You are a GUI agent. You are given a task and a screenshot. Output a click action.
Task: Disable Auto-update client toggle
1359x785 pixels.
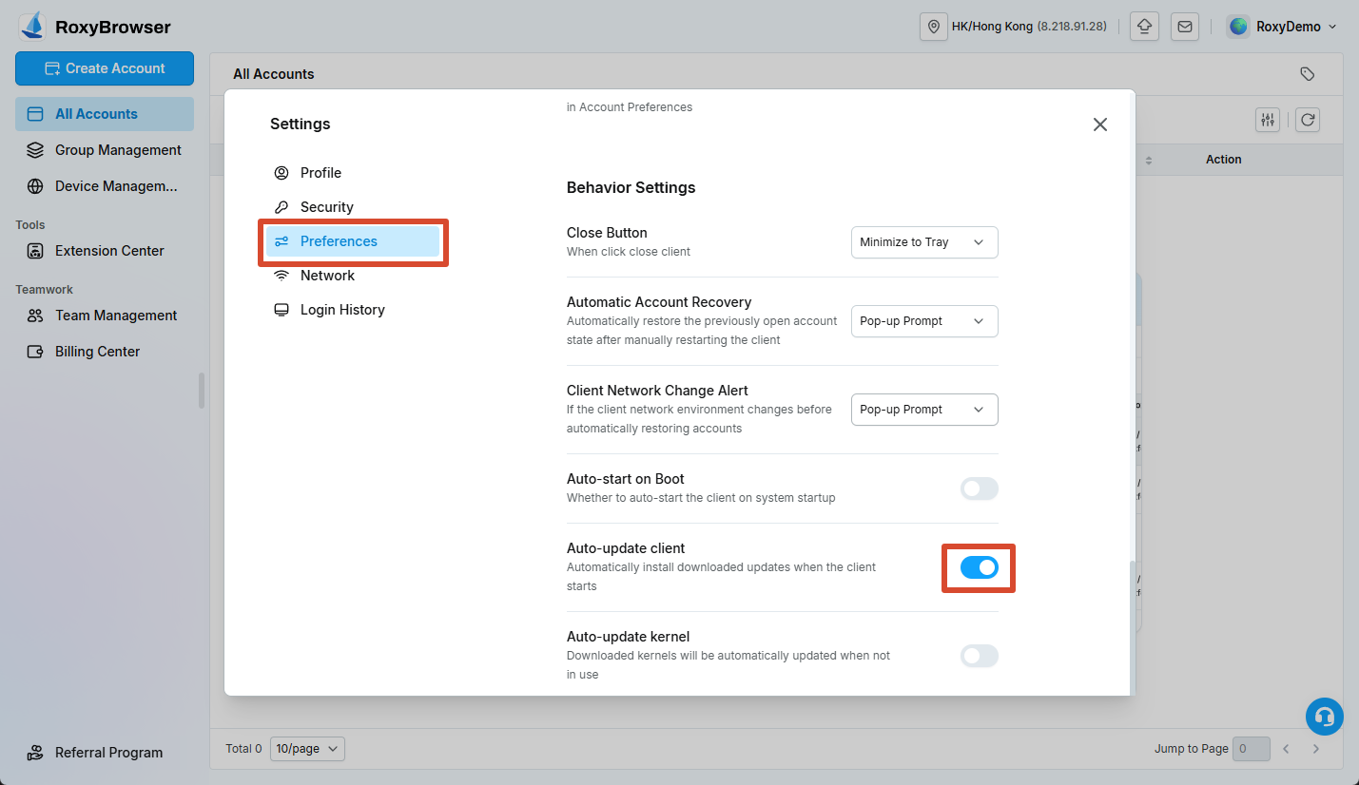tap(979, 567)
